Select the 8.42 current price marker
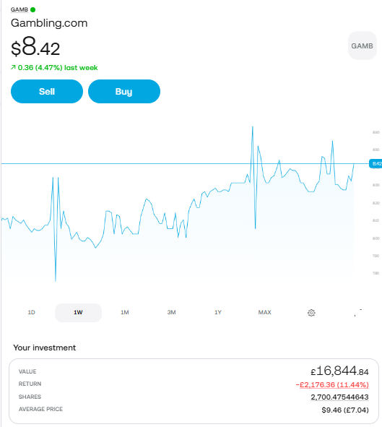This screenshot has width=382, height=427. click(376, 164)
